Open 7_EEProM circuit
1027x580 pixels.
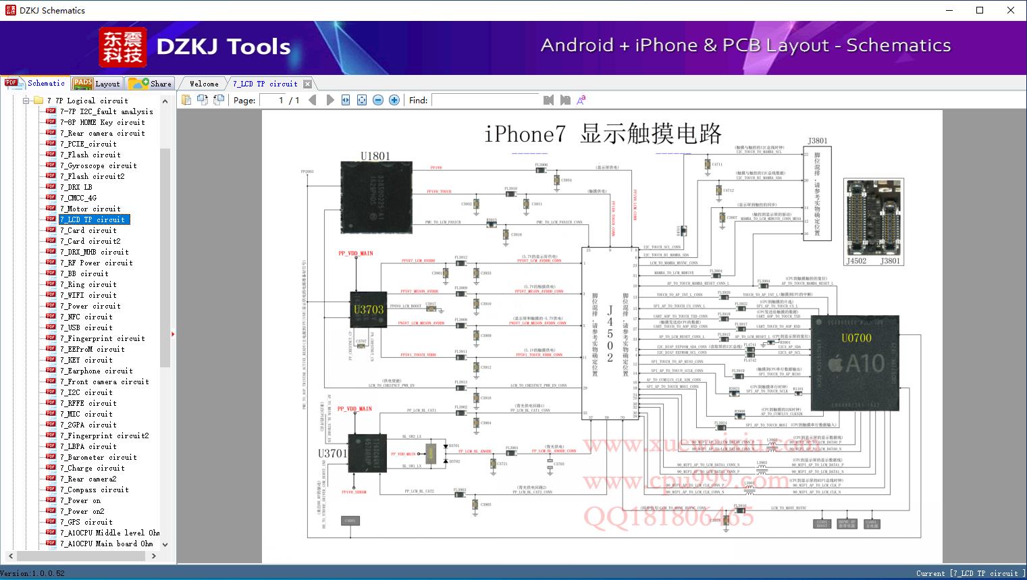[92, 349]
